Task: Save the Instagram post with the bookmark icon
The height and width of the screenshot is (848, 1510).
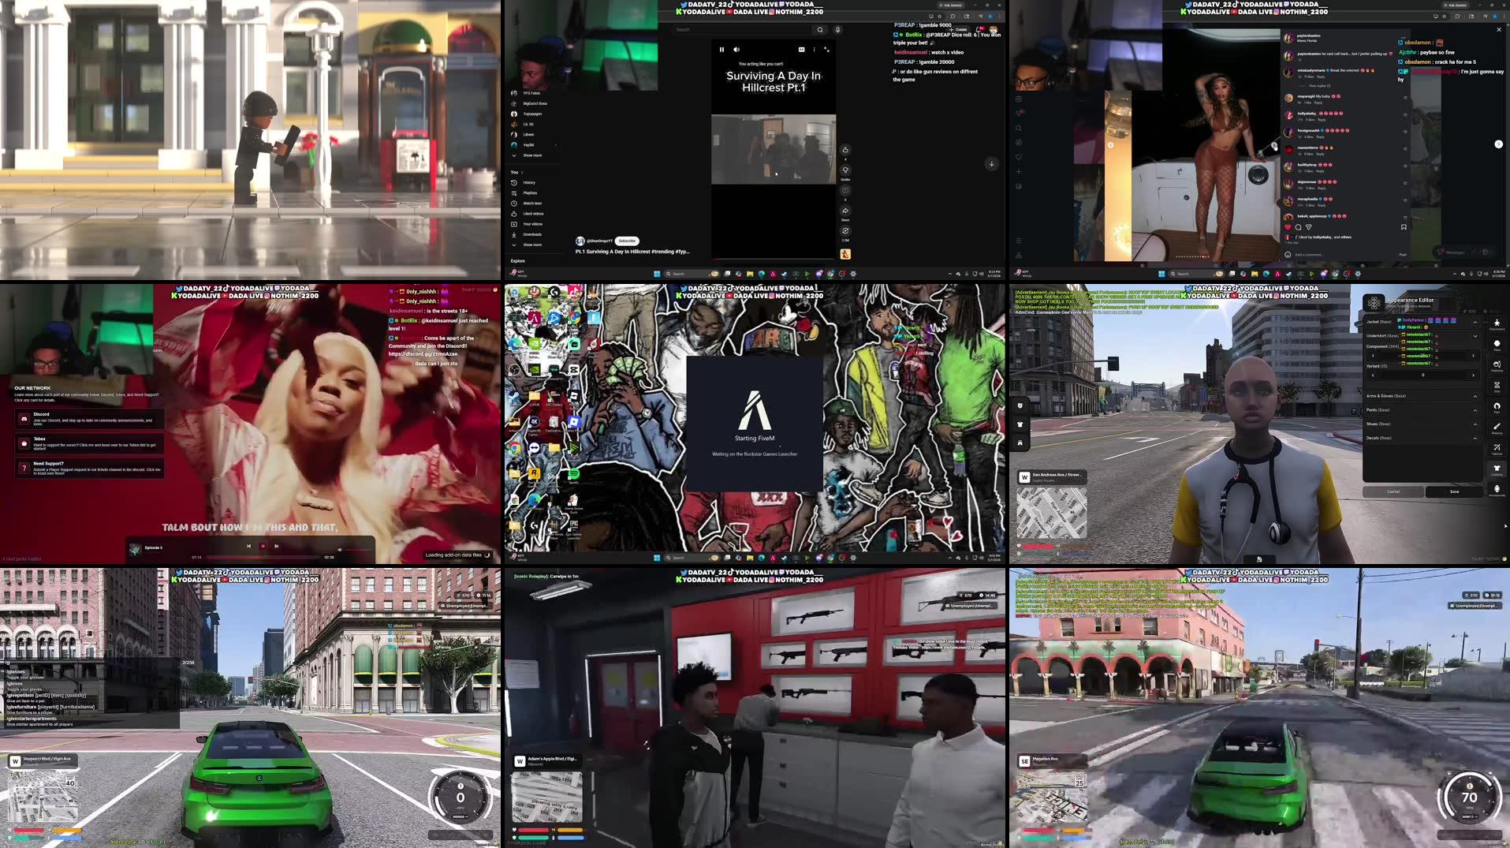Action: pos(1404,227)
